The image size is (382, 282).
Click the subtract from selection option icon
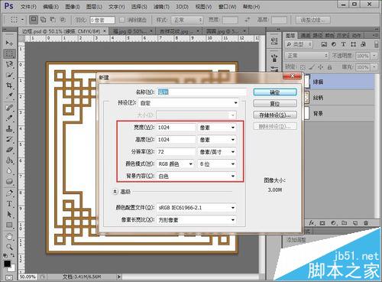(53, 19)
